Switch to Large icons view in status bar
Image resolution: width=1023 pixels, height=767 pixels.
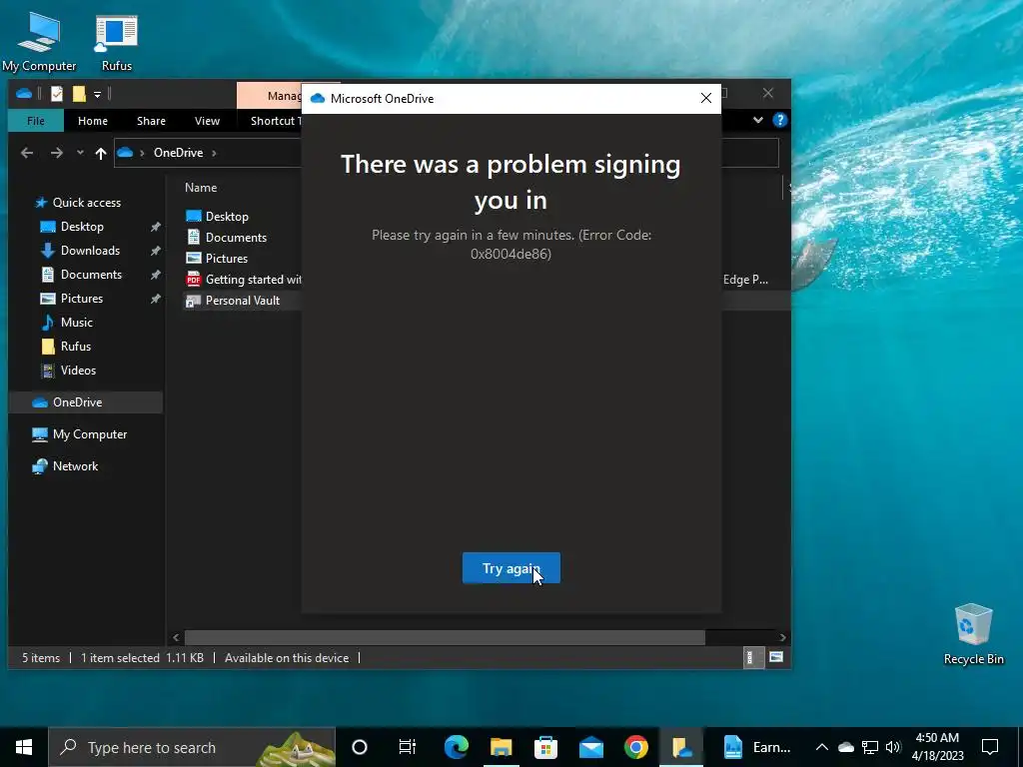775,657
